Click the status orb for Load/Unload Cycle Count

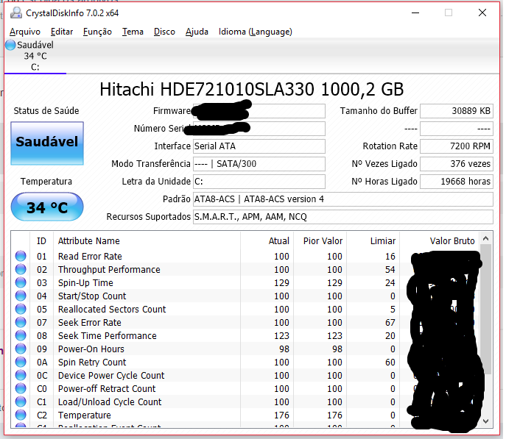(21, 401)
